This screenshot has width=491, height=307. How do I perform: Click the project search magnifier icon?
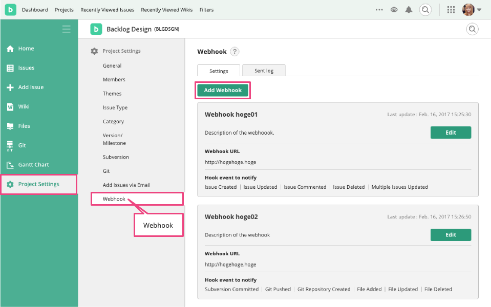point(472,29)
